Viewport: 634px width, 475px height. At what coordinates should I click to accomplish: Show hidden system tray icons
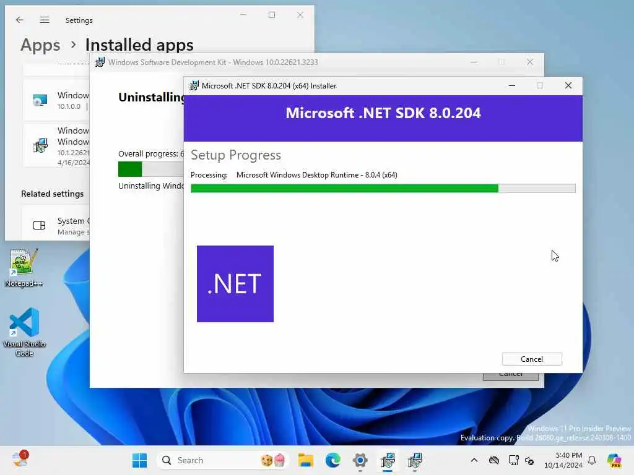474,460
